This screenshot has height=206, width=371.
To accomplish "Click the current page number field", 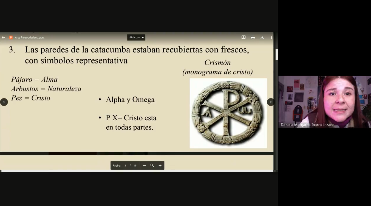I will point(125,166).
